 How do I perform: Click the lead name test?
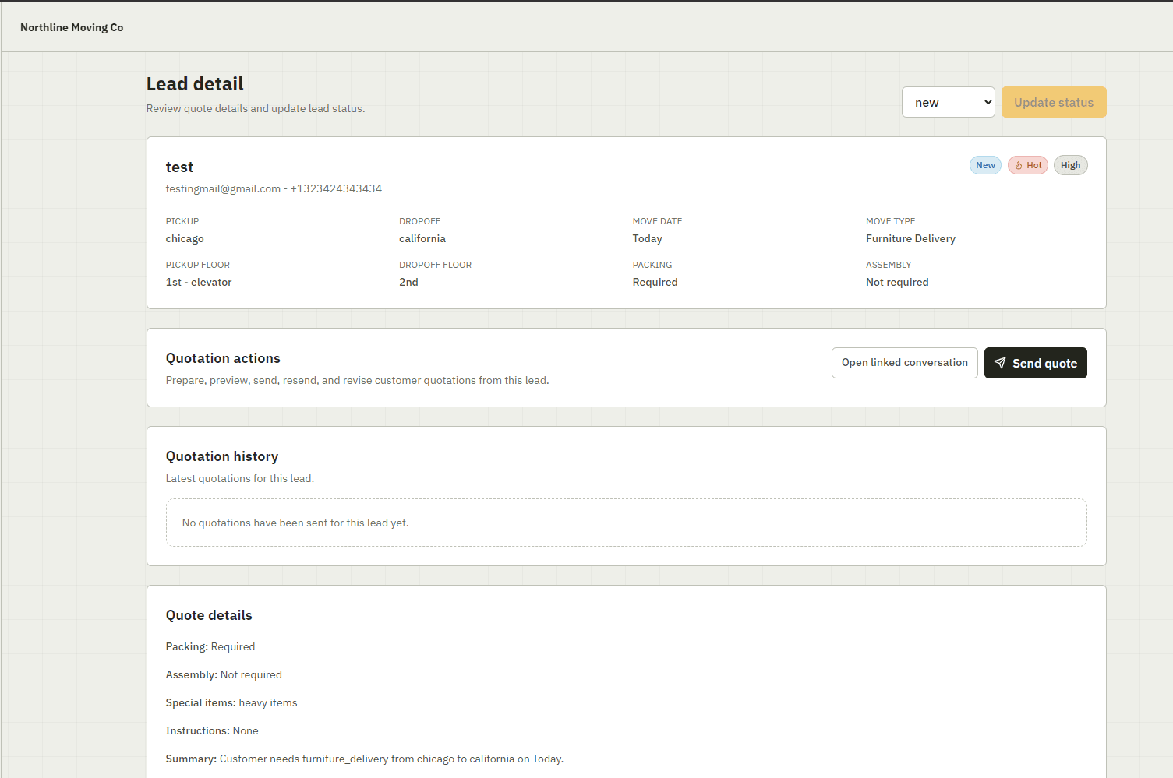pos(179,167)
